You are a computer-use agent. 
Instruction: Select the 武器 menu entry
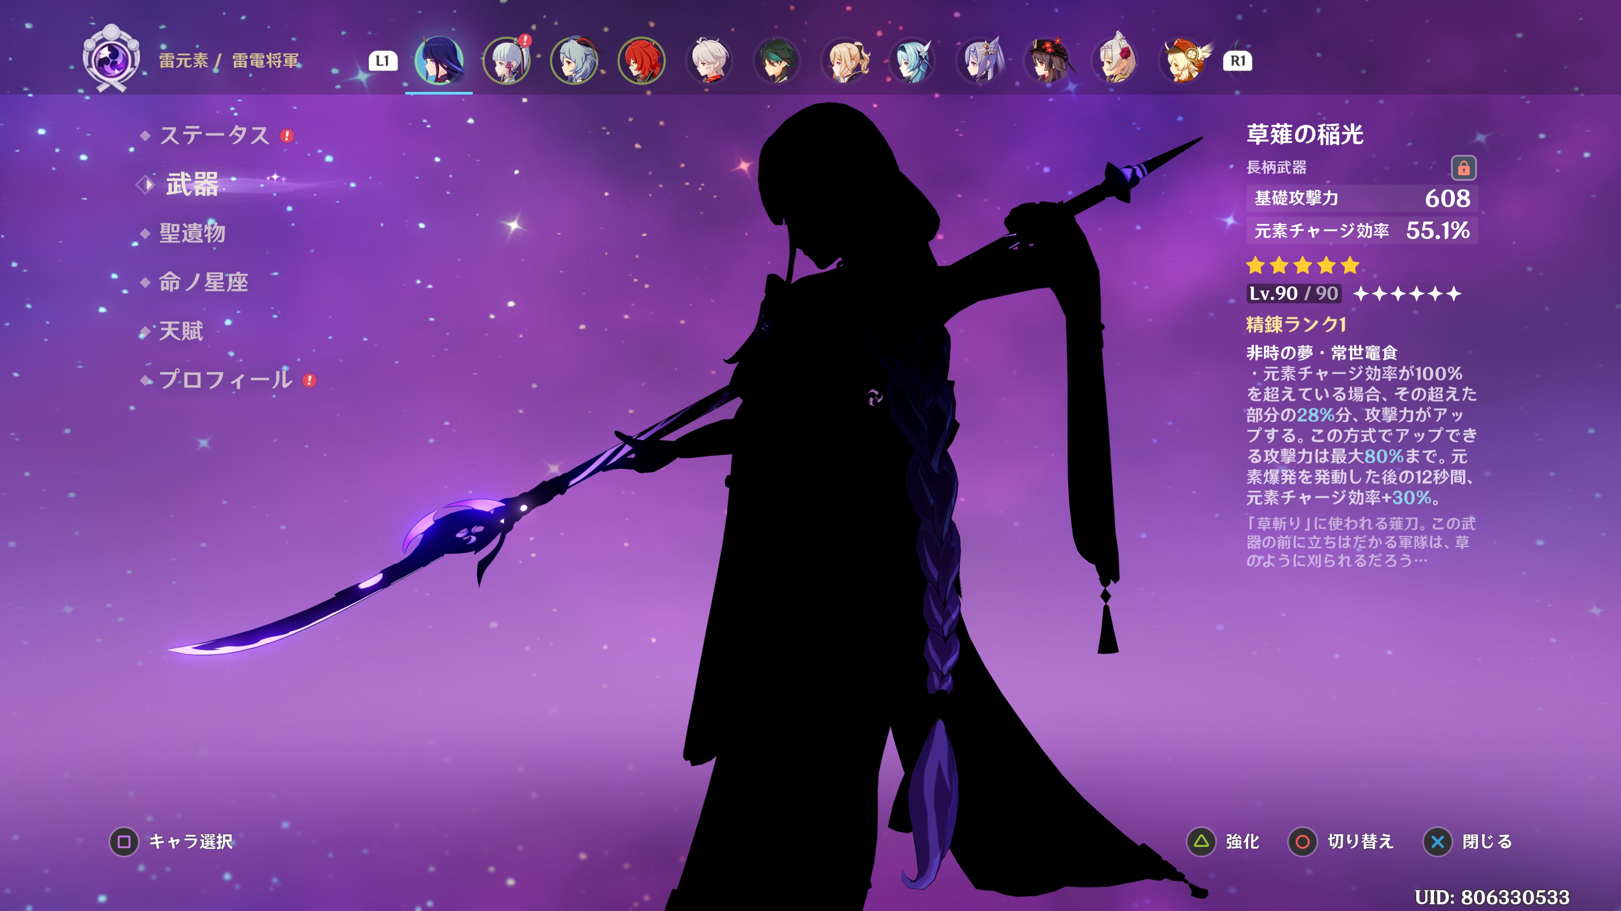coord(192,184)
